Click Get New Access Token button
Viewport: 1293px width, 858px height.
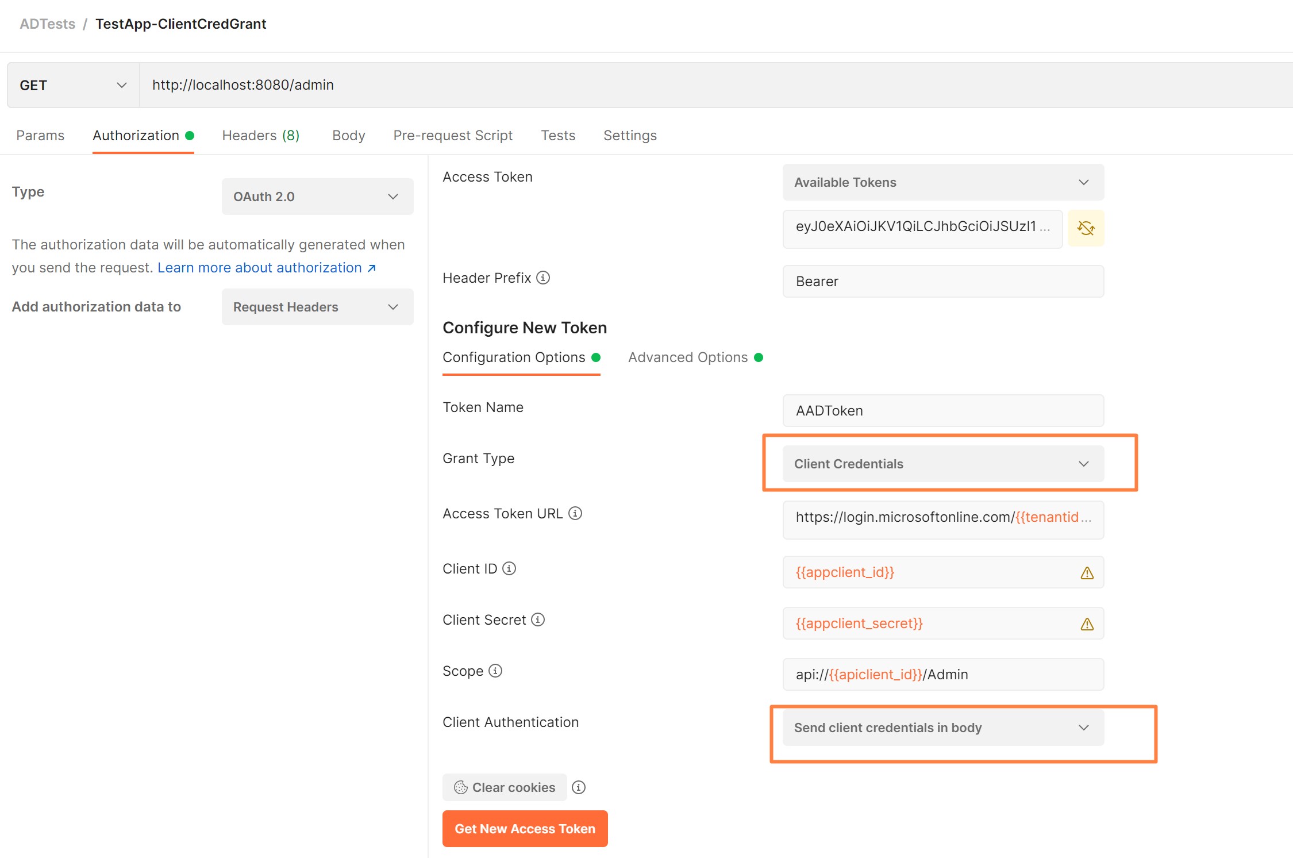coord(525,829)
